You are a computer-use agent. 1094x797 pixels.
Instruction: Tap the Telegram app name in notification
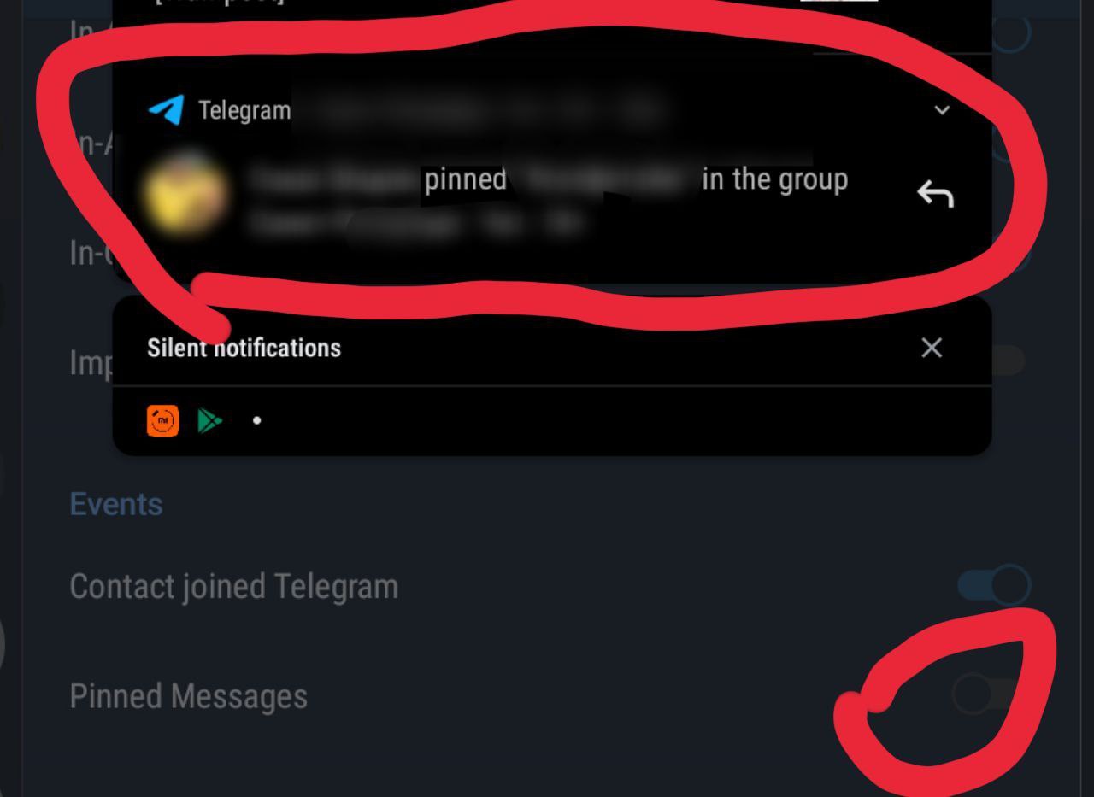tap(244, 110)
